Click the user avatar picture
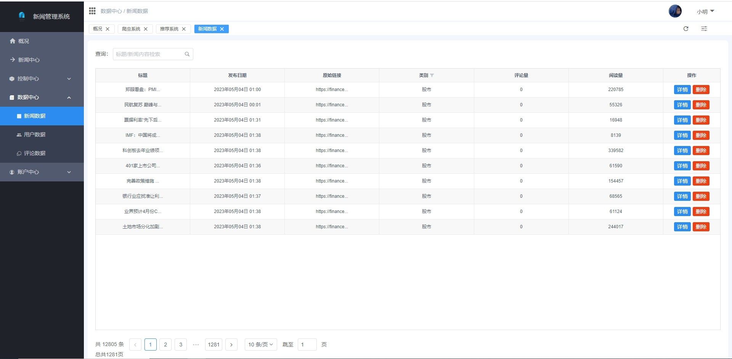 675,11
